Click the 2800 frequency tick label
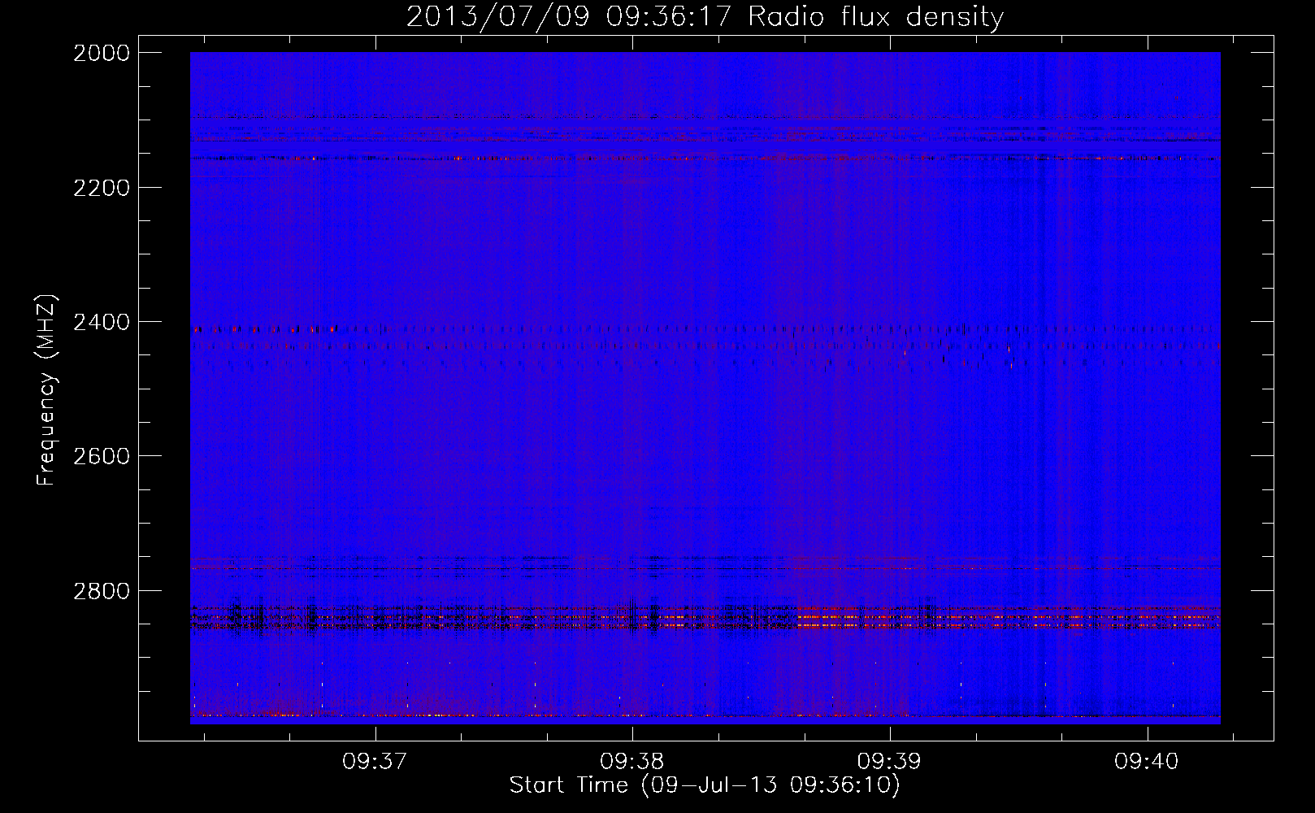The height and width of the screenshot is (813, 1315). (x=102, y=591)
